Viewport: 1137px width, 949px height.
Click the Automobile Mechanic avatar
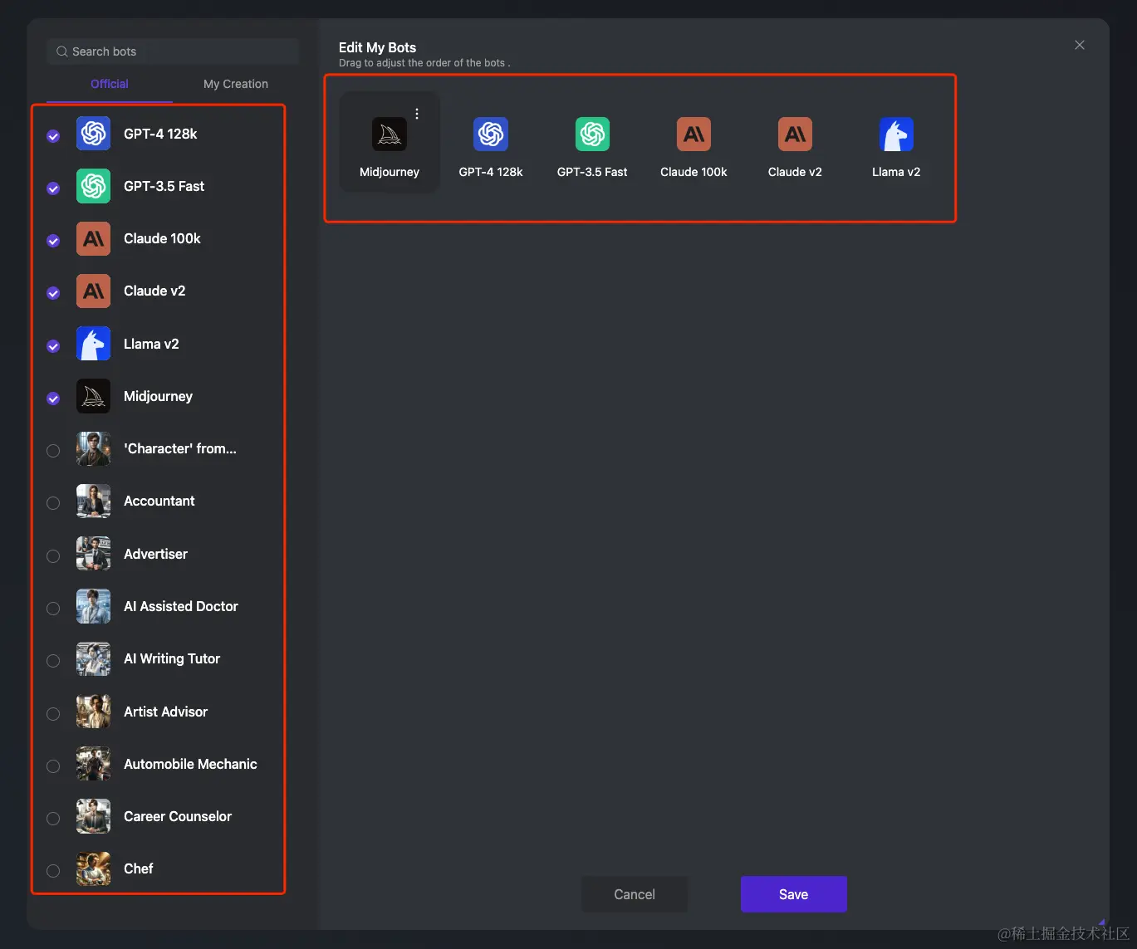[x=93, y=764]
